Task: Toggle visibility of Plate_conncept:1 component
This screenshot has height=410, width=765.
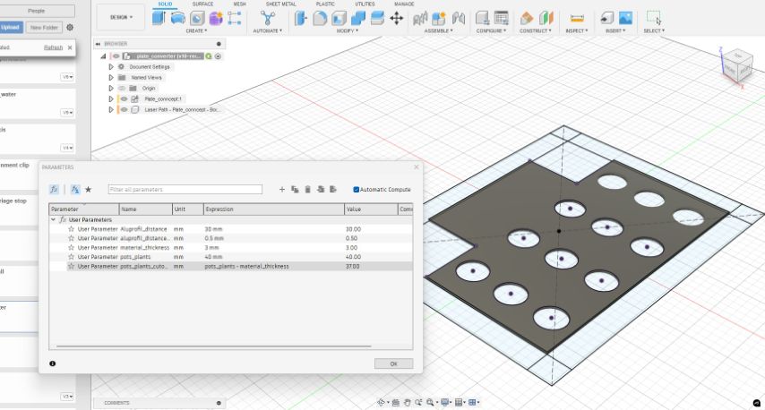Action: click(124, 99)
